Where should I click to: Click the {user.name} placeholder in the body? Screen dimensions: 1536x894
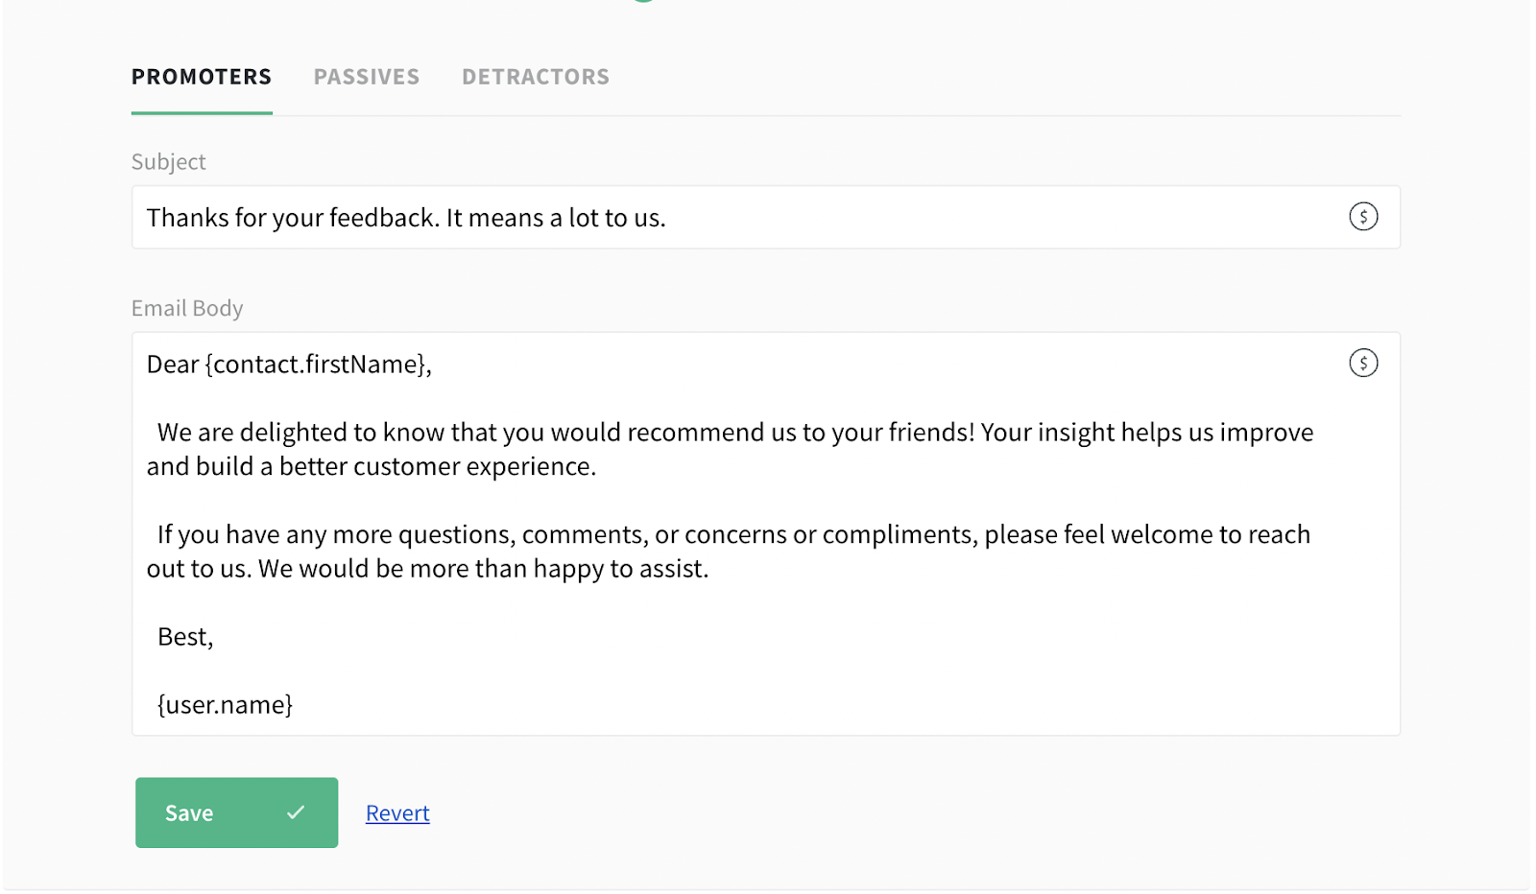pyautogui.click(x=226, y=705)
